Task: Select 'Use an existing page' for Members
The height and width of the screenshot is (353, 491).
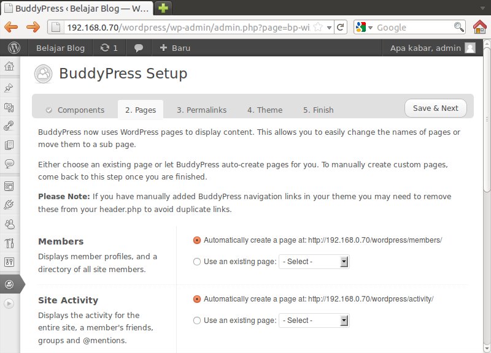Action: (197, 262)
